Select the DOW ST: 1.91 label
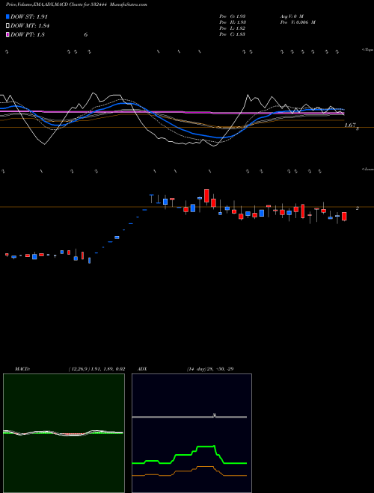Image resolution: width=374 pixels, height=493 pixels. point(29,16)
